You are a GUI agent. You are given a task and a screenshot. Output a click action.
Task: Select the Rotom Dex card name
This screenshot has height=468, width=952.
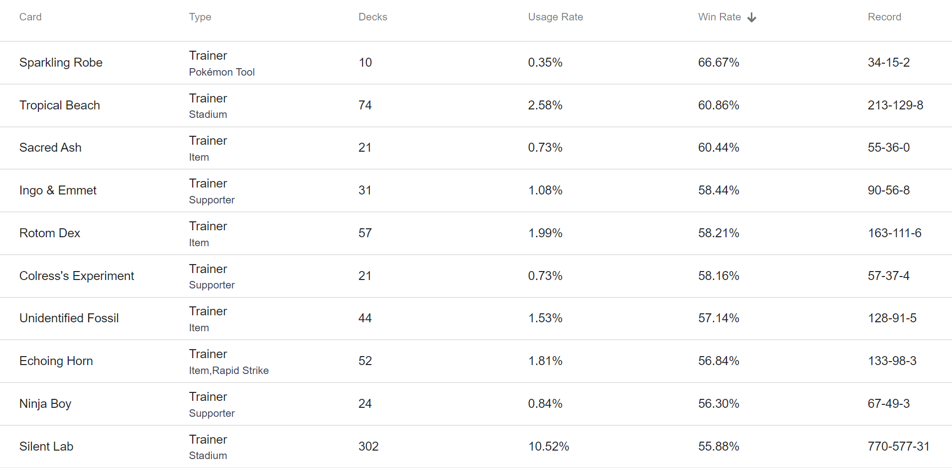[50, 233]
